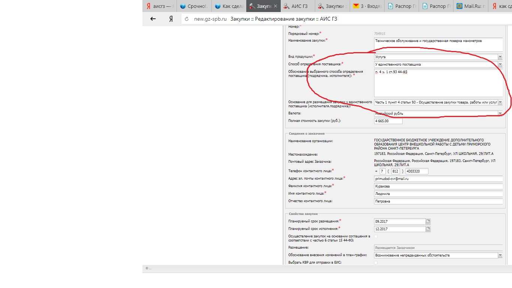Open Yandex home via the Я icon
512x288 pixels.
(x=171, y=19)
